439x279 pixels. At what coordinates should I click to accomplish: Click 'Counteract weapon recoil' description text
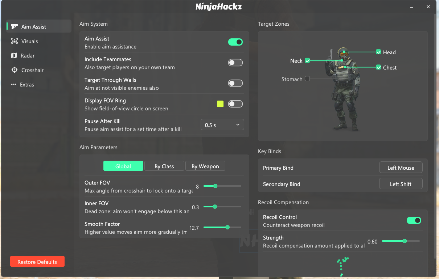coord(294,225)
